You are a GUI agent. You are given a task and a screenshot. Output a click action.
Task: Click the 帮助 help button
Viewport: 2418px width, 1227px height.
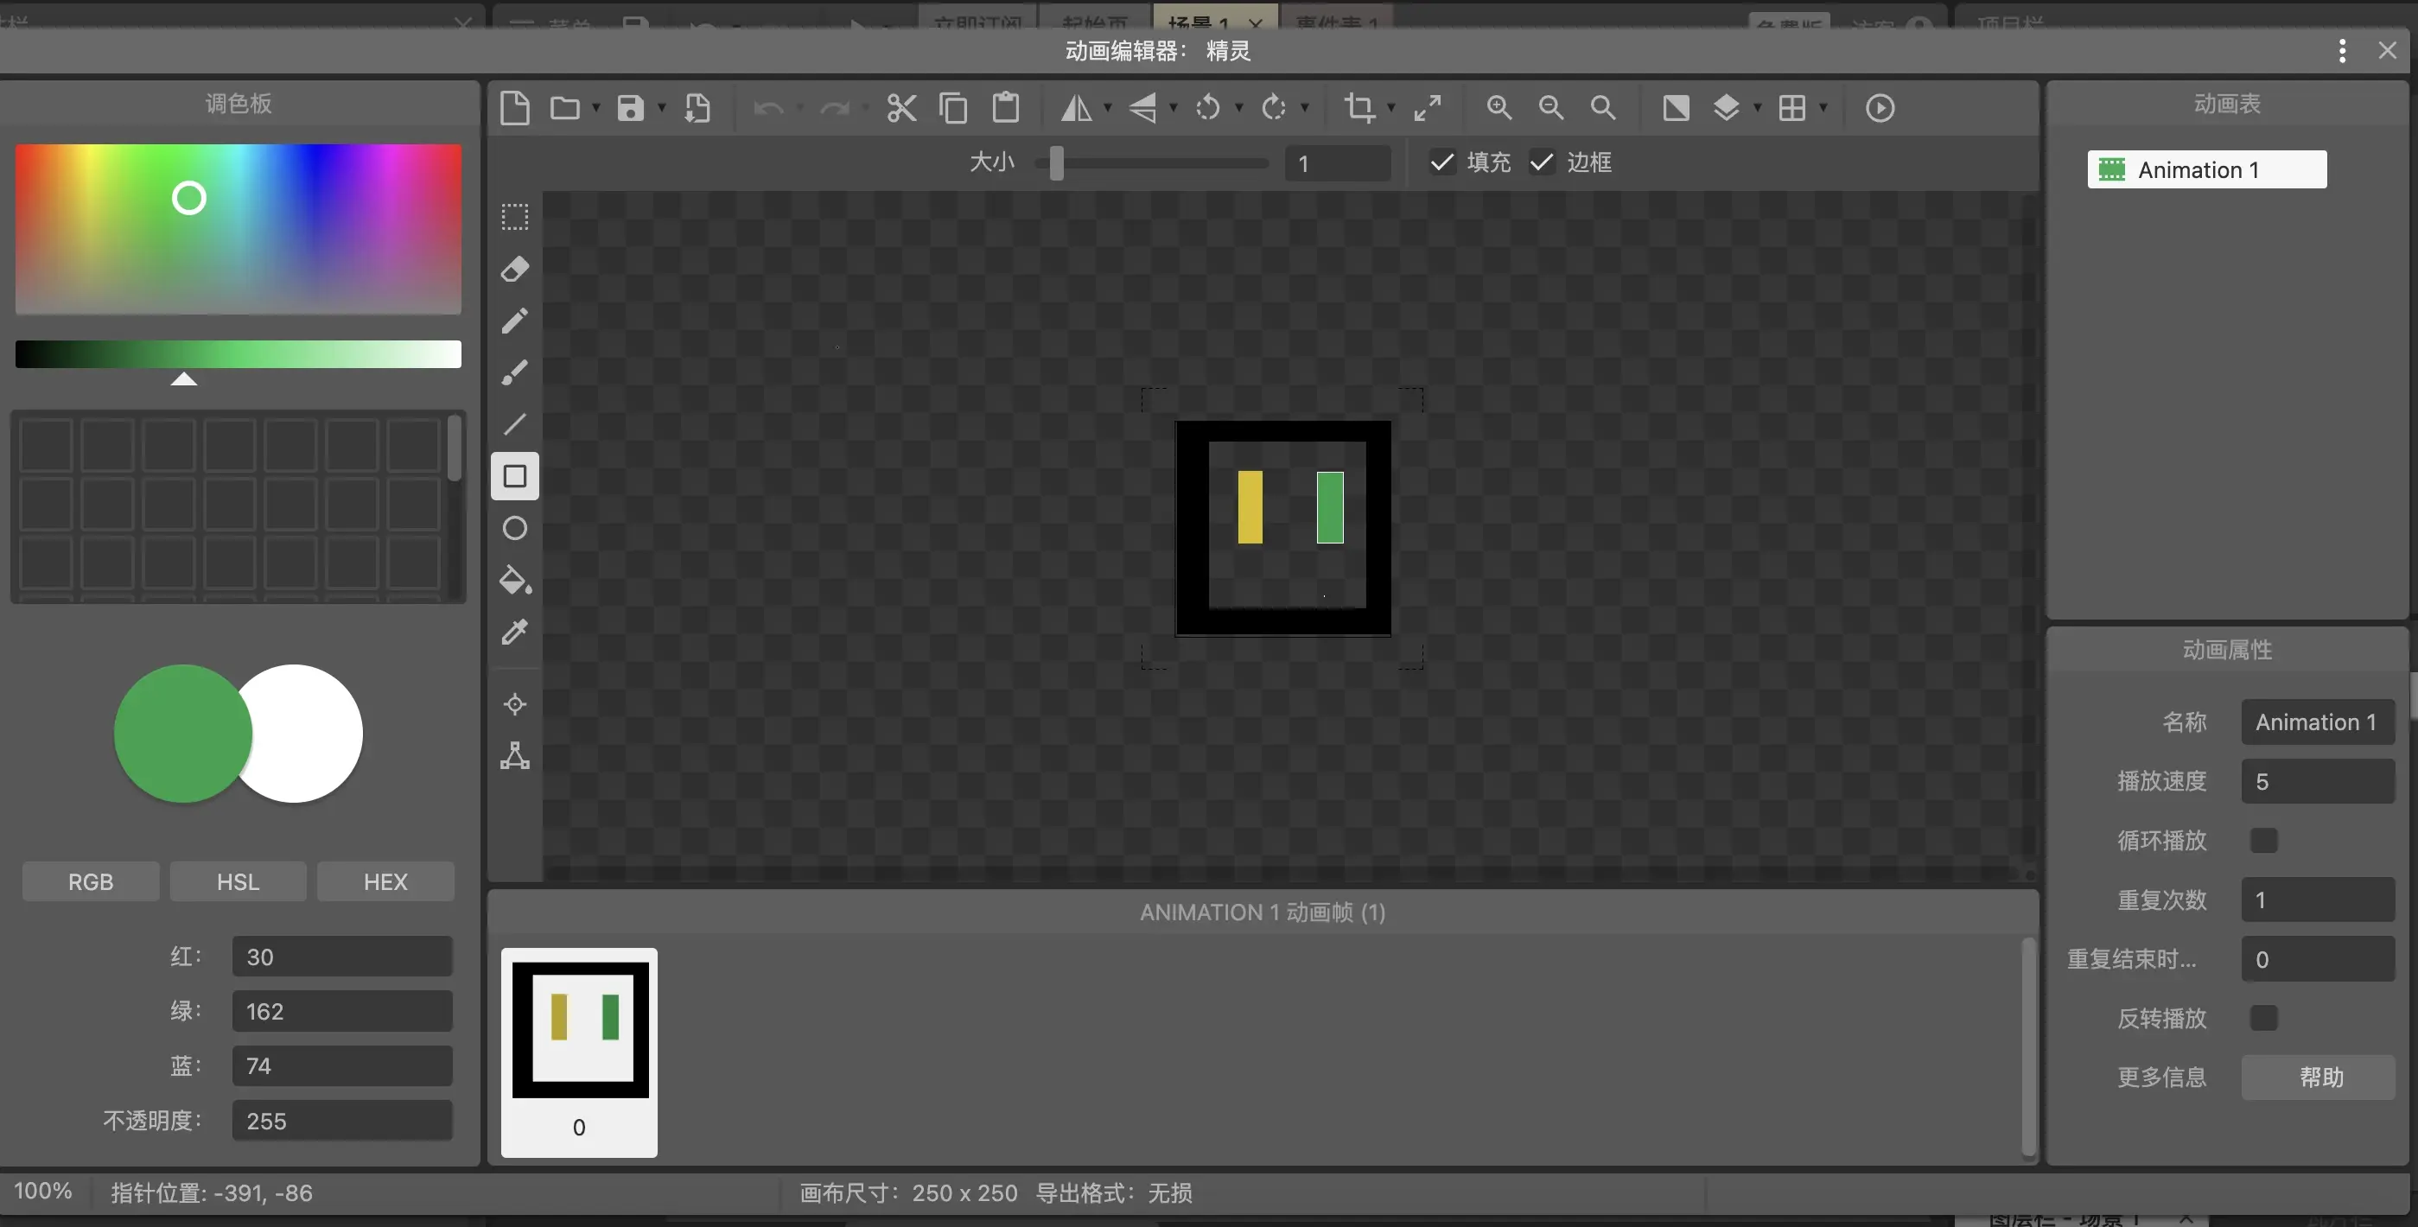[x=2319, y=1077]
